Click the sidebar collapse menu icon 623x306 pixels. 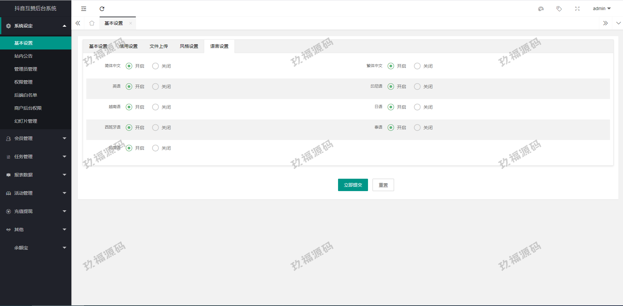click(x=84, y=9)
